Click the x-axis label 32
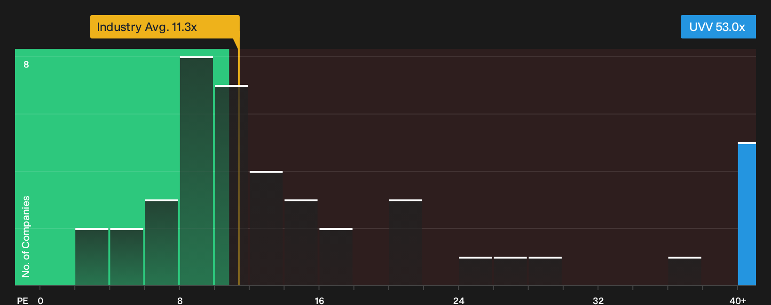 coord(598,300)
